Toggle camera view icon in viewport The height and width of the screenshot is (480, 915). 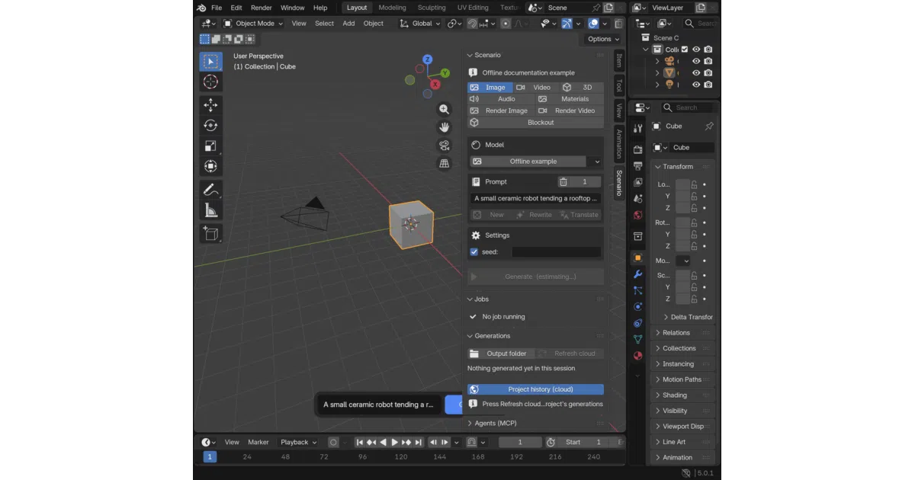(445, 146)
